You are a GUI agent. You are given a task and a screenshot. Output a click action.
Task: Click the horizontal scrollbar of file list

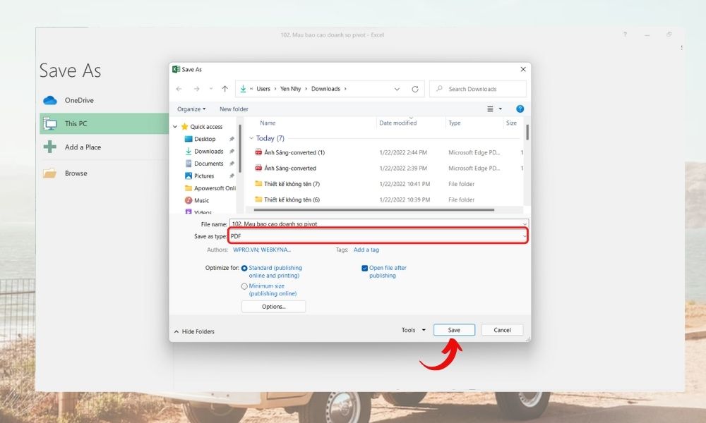pos(373,209)
